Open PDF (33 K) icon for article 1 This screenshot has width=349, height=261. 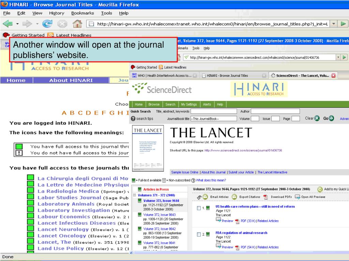coord(238,221)
